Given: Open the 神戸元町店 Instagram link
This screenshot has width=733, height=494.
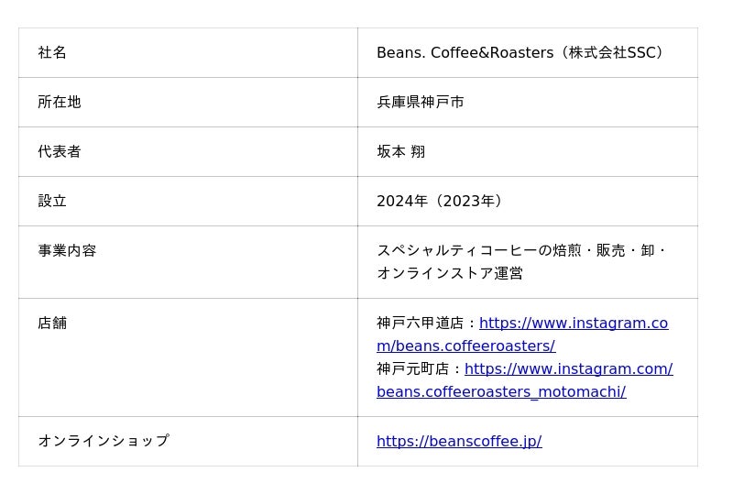Looking at the screenshot, I should click(568, 369).
